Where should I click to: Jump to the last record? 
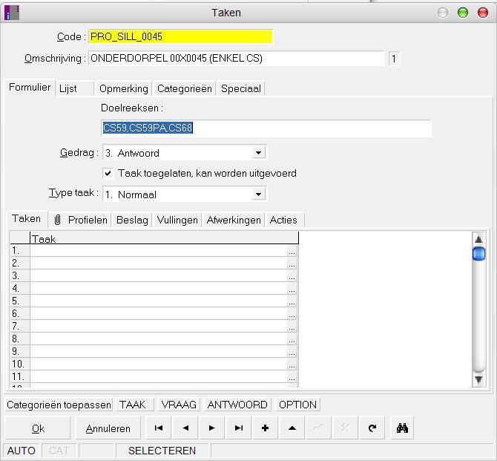point(239,428)
